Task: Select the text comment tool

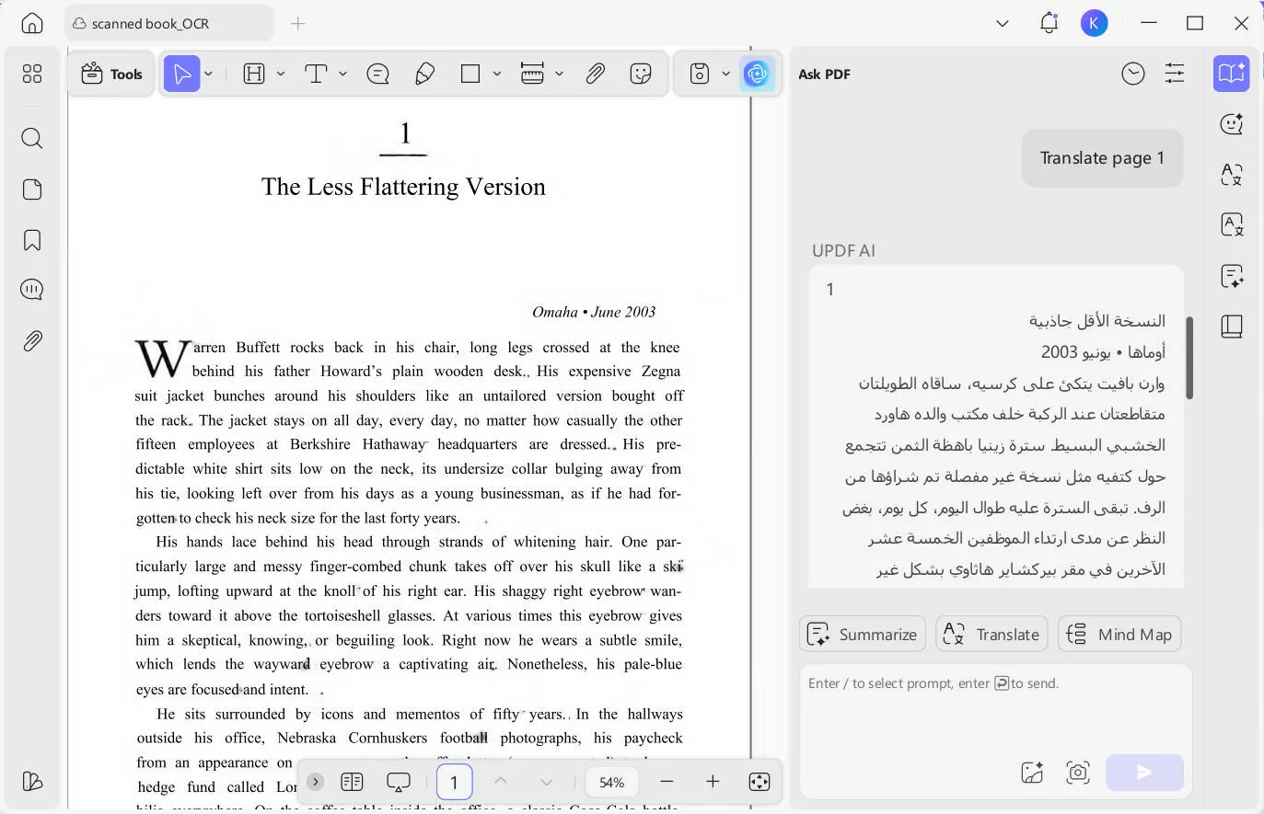Action: pyautogui.click(x=316, y=74)
